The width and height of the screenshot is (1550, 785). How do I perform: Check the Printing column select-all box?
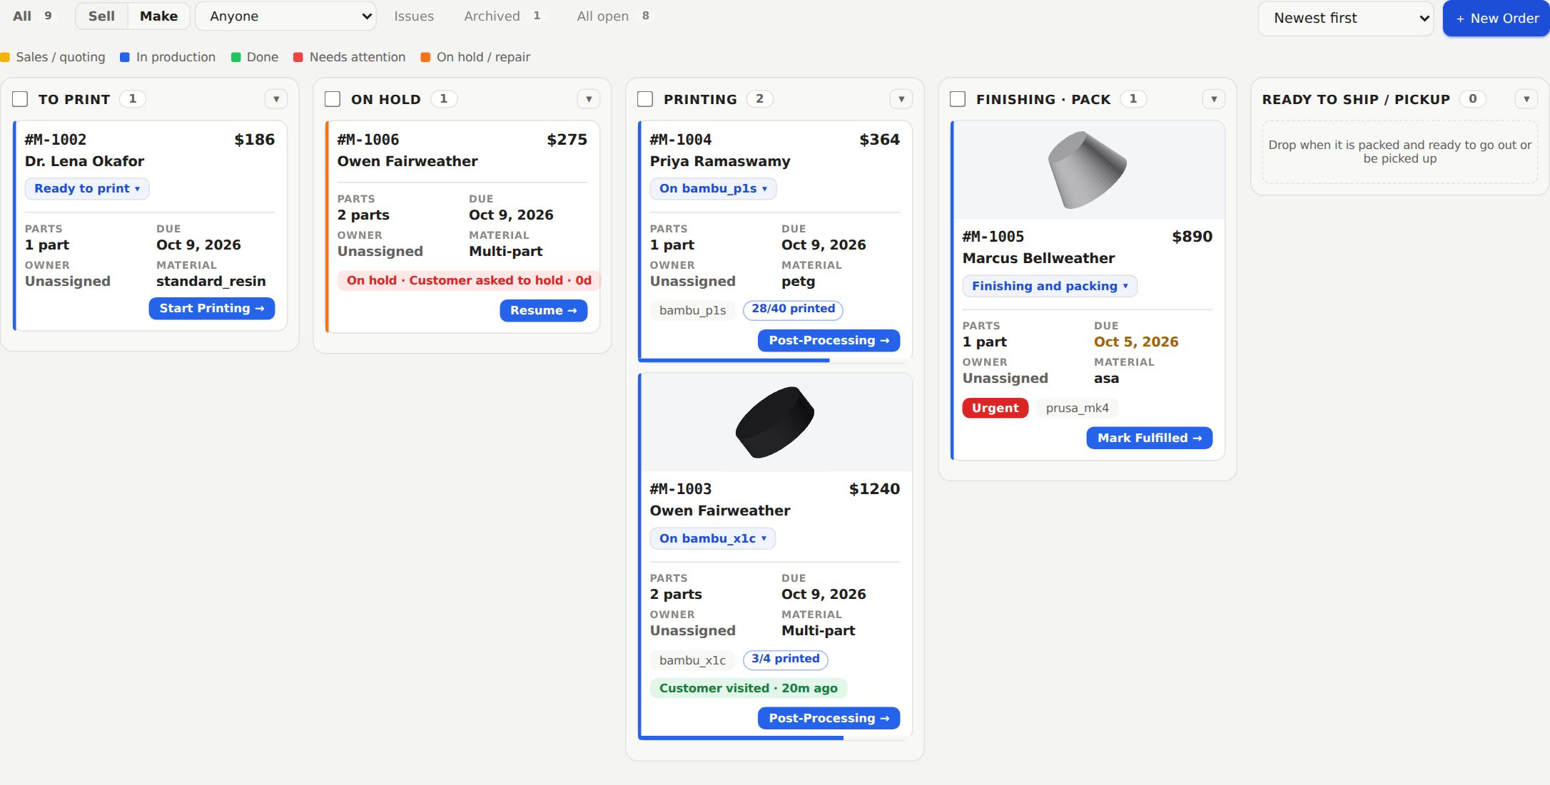(645, 99)
